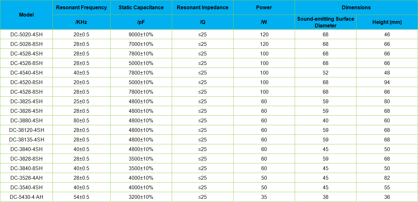The image size is (418, 202).
Task: Select the 3200±10% capacitance cell
Action: click(141, 197)
